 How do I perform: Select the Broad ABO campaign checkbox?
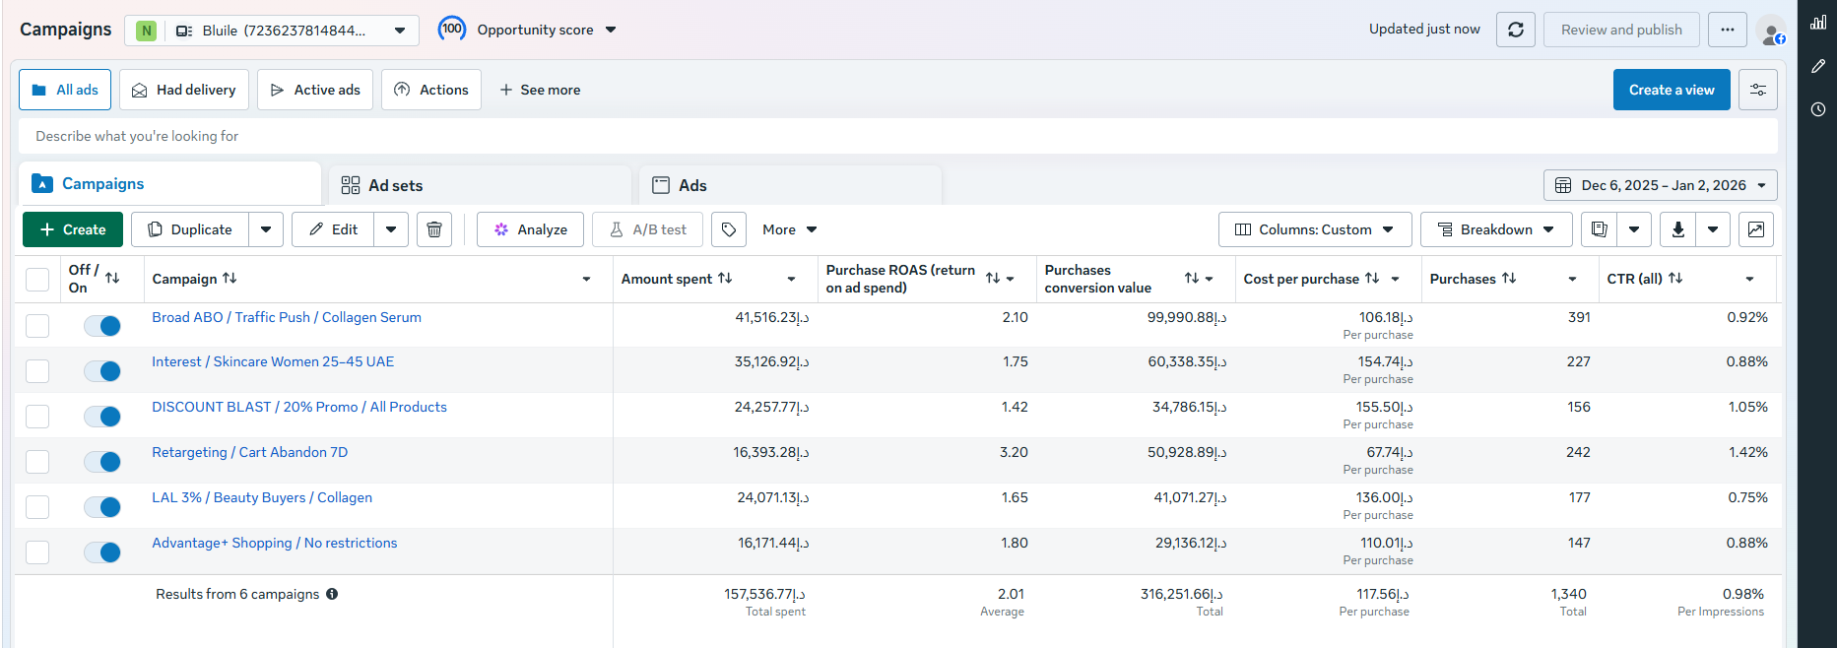(37, 326)
